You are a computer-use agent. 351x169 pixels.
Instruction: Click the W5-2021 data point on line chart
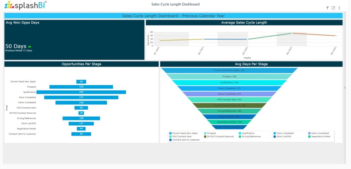pyautogui.click(x=336, y=36)
